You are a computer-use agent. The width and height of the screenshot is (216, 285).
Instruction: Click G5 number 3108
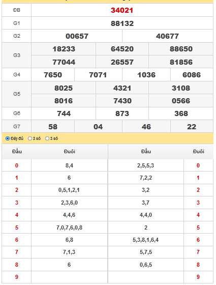181,88
